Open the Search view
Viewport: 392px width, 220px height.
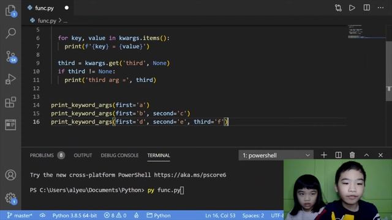10,33
